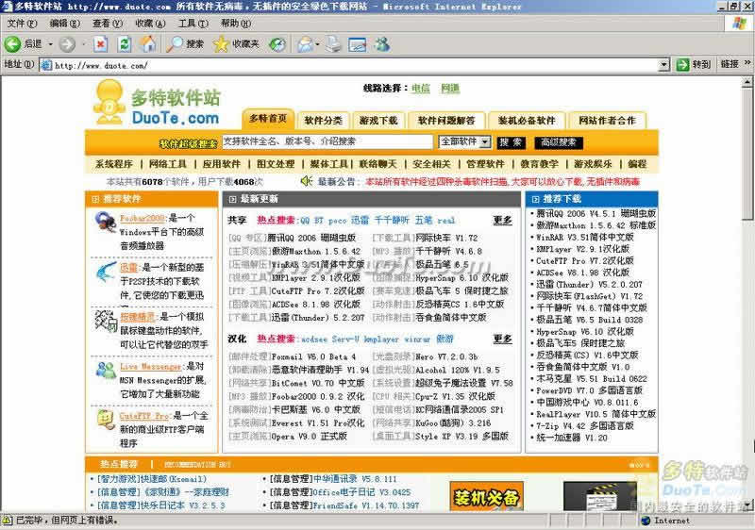
Task: Switch to the 游戏下载 tab
Action: click(x=378, y=121)
